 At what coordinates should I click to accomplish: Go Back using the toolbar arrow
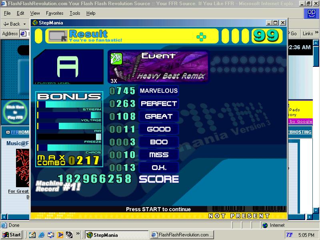12,24
